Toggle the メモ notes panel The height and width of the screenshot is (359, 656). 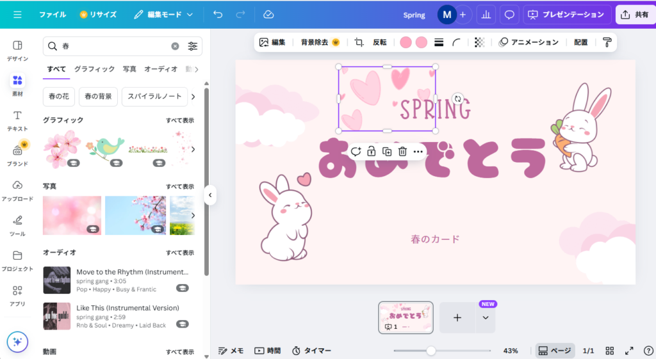(x=231, y=351)
